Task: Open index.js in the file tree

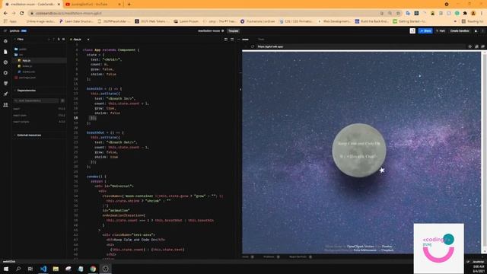Action: 27,66
